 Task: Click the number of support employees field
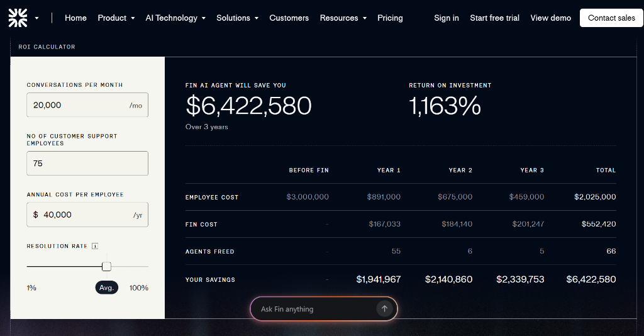pos(87,163)
